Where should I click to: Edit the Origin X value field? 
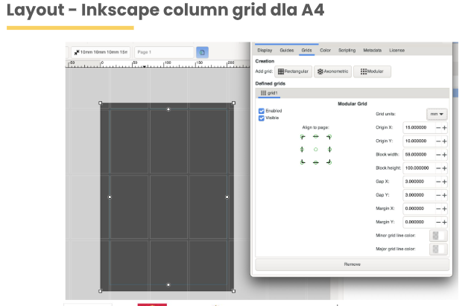[419, 128]
